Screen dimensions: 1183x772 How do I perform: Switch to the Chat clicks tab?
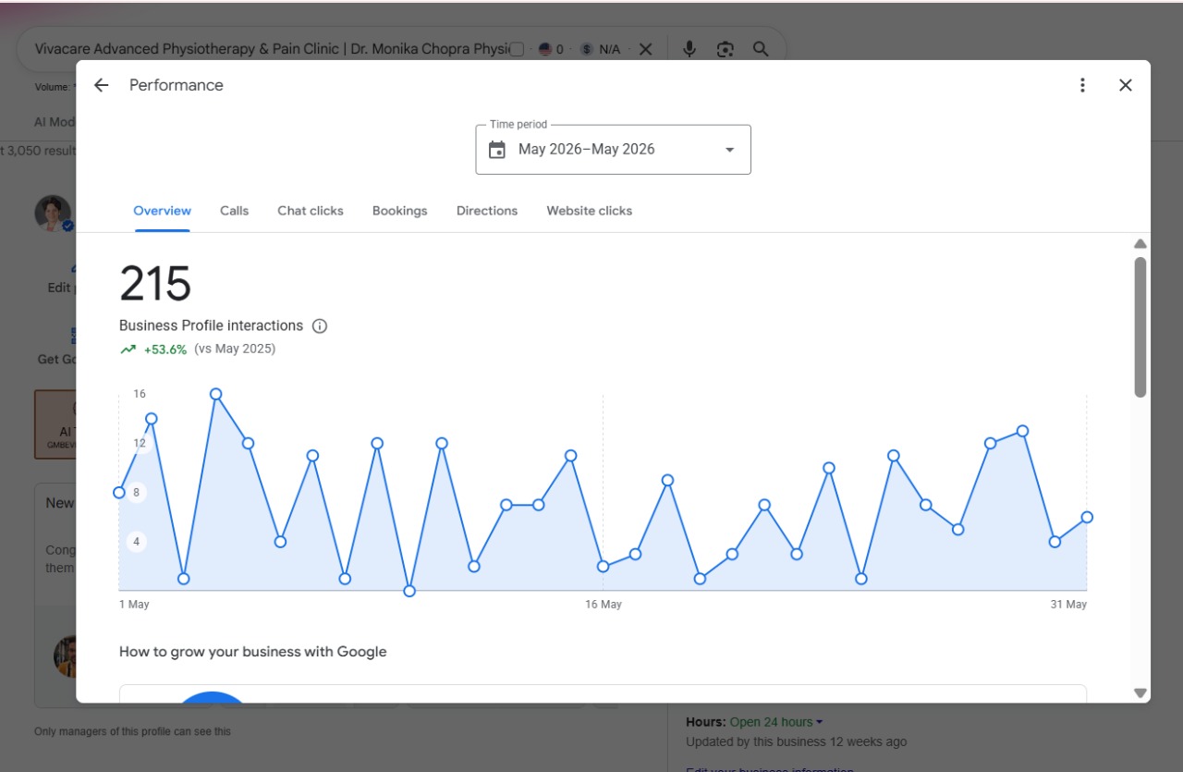(x=311, y=211)
